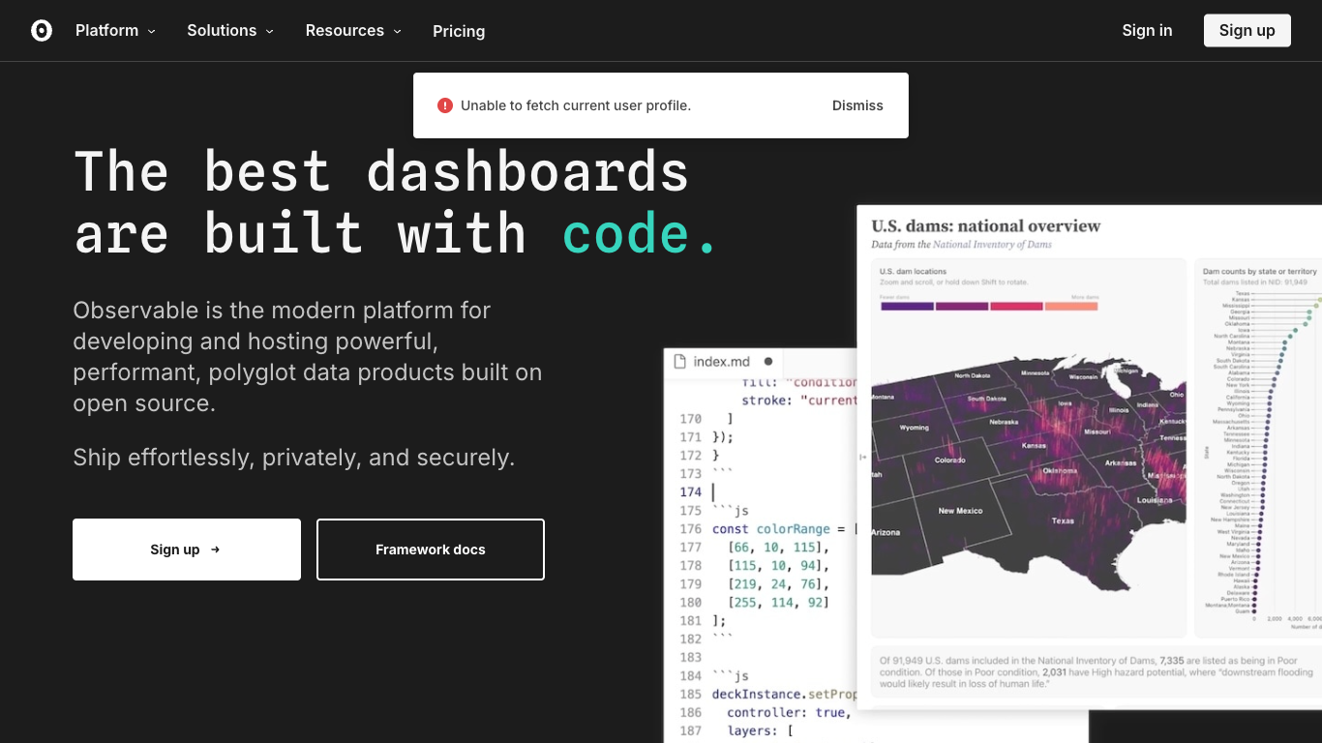1322x743 pixels.
Task: Select the index.md file tab
Action: (722, 362)
